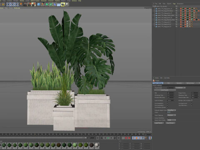
Task: Click the Light icon in the toolbar
Action: (67, 5)
